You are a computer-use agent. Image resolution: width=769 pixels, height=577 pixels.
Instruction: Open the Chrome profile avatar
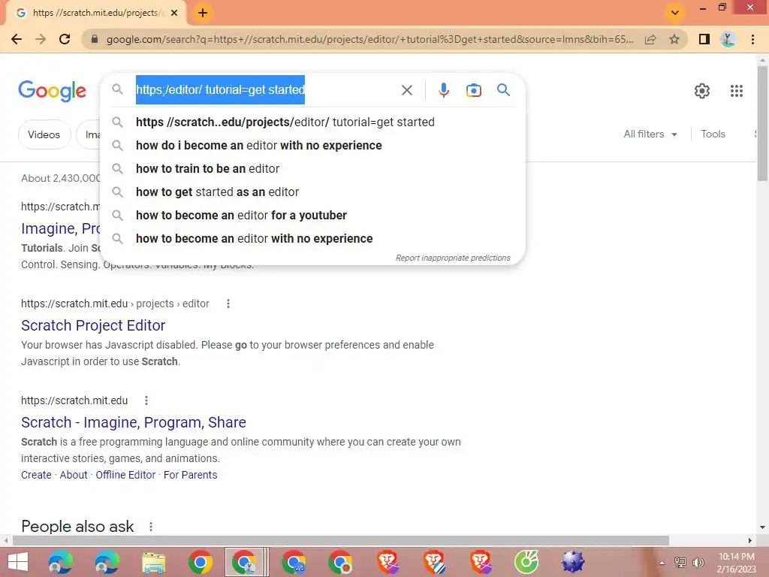pyautogui.click(x=728, y=39)
